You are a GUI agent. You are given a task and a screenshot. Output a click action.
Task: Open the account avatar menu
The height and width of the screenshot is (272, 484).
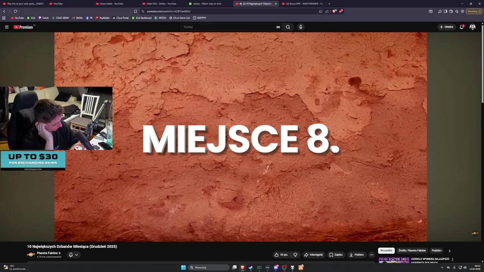point(472,27)
